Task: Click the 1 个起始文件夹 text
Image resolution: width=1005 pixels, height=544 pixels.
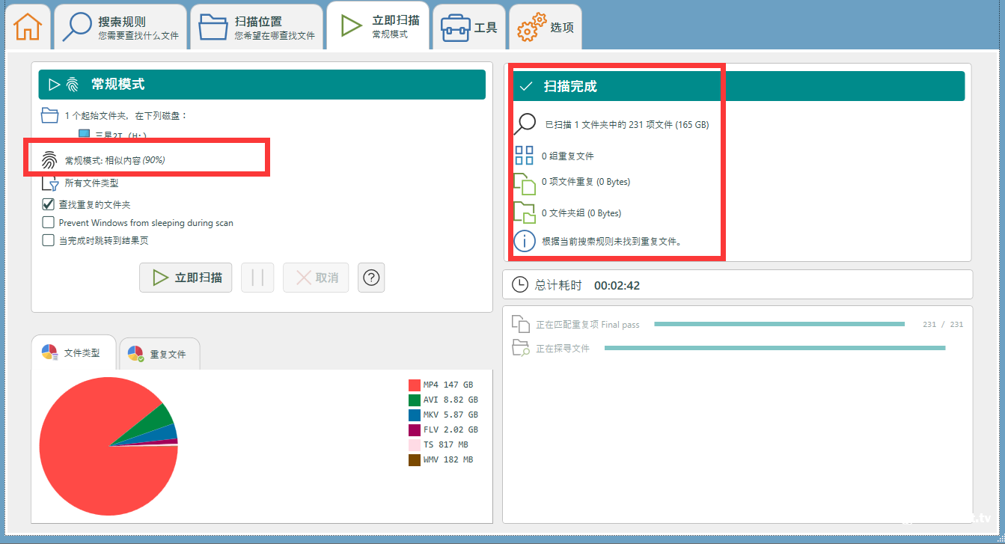Action: 126,115
